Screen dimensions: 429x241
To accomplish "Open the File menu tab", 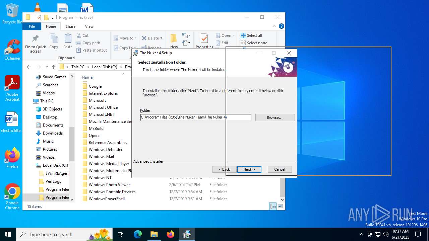I will point(32,26).
